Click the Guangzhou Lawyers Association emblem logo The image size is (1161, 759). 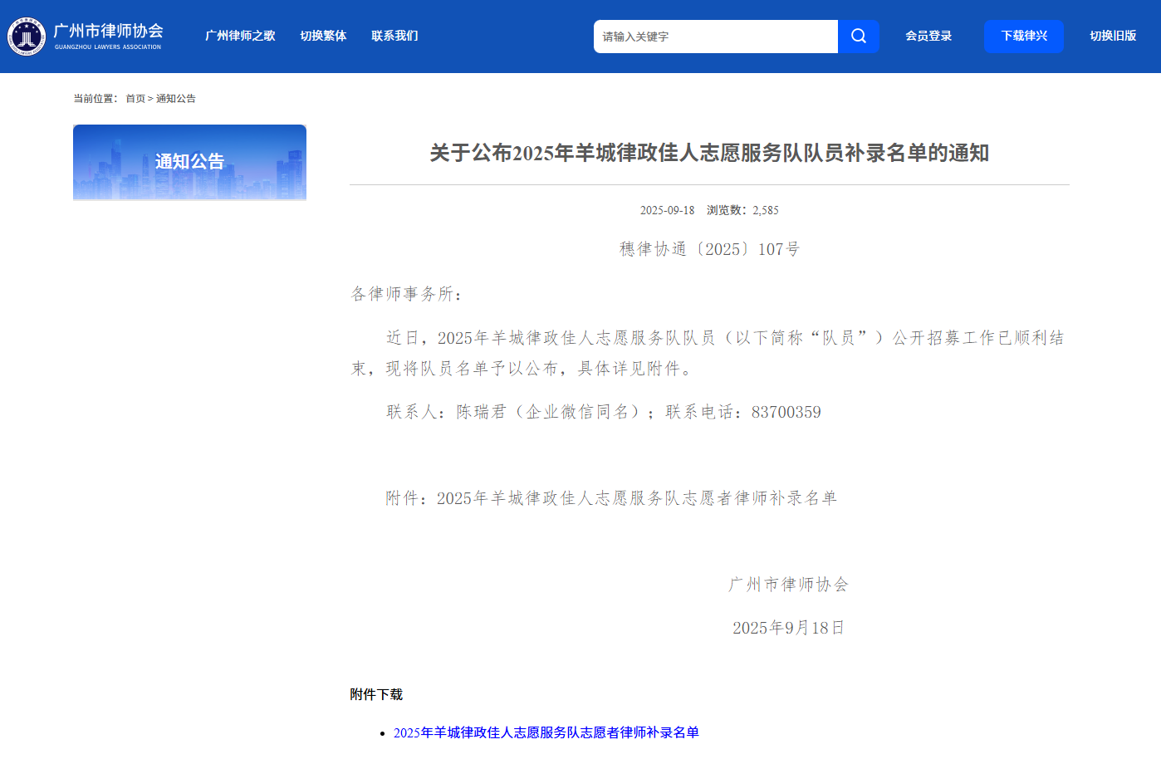click(x=26, y=37)
